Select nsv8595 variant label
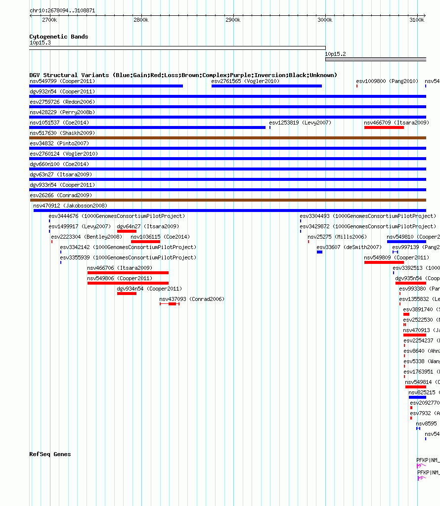 [x=426, y=423]
